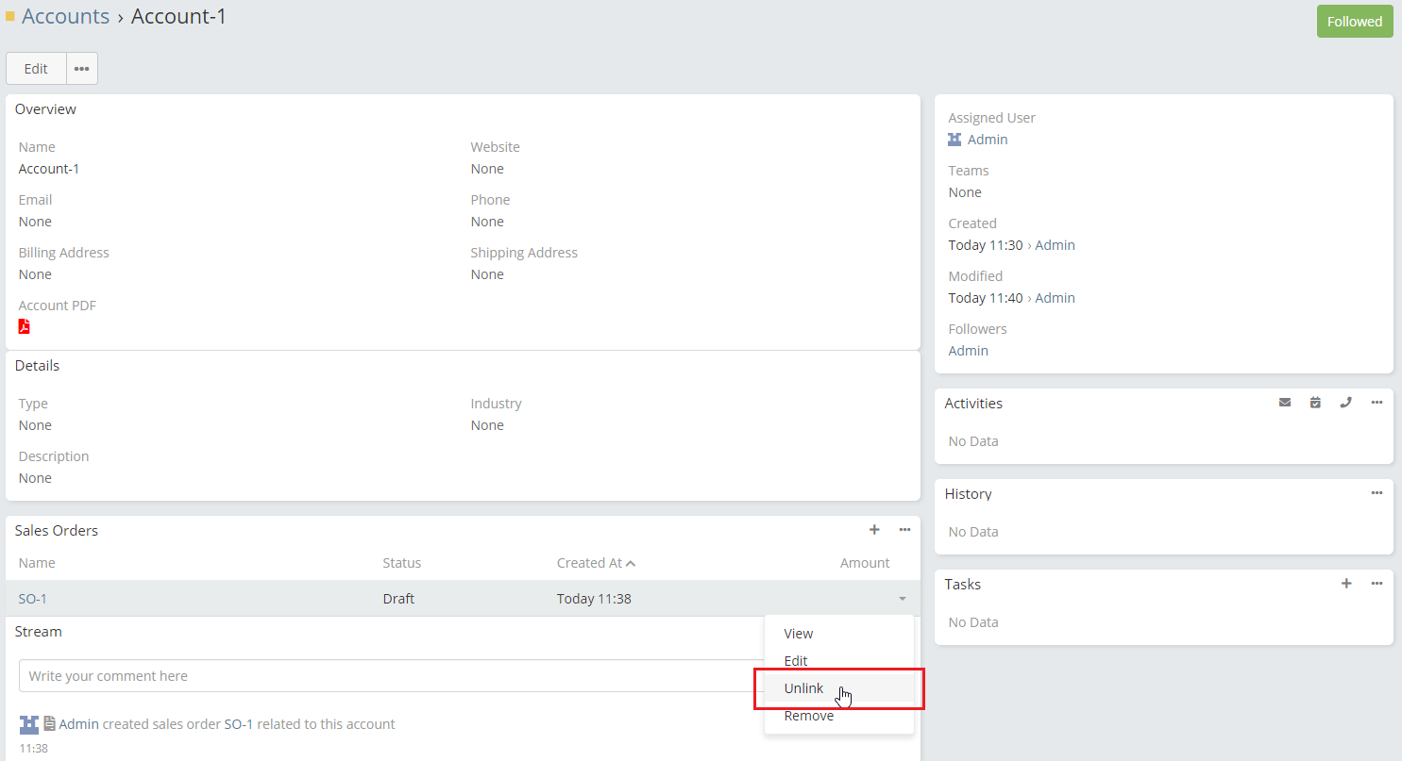Click the schedule meeting calendar icon in Activities
Screen dimensions: 1402x761
[1315, 403]
